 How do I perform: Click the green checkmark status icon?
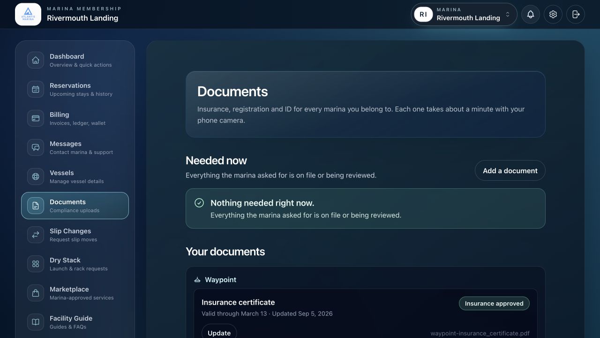pyautogui.click(x=199, y=203)
